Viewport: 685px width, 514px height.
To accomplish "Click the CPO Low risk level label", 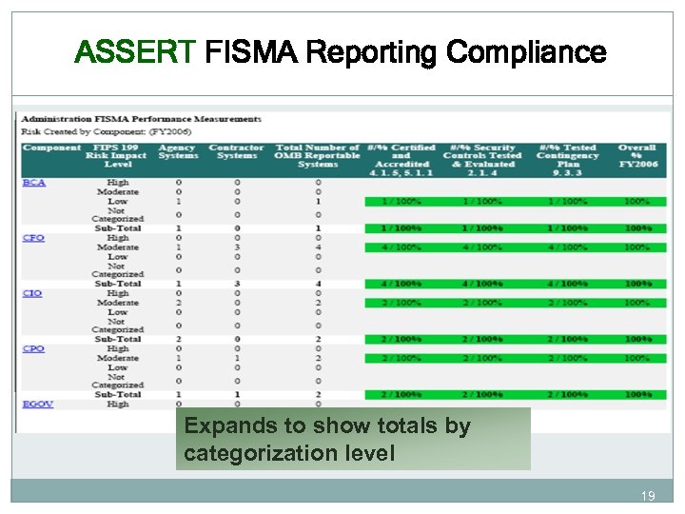I will (x=118, y=368).
